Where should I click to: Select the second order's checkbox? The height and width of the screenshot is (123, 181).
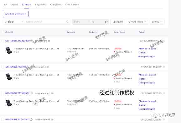click(3, 67)
